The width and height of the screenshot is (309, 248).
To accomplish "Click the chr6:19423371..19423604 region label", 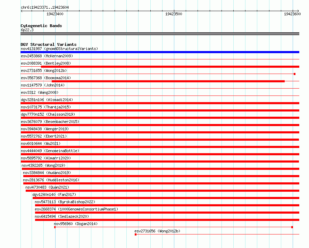I will tap(45, 7).
